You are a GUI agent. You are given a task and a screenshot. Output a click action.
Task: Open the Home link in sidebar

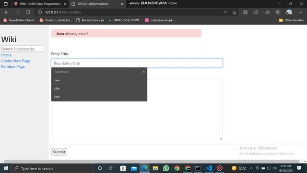pos(6,55)
